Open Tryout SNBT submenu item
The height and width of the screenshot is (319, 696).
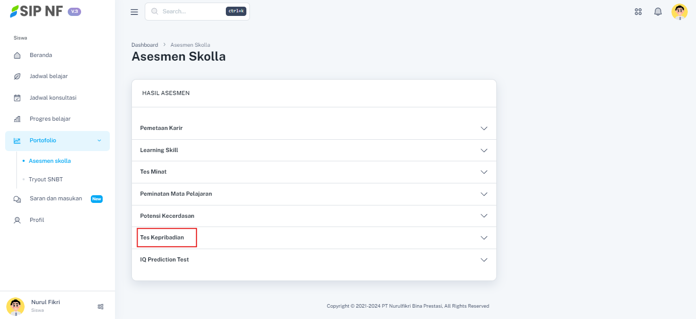46,179
